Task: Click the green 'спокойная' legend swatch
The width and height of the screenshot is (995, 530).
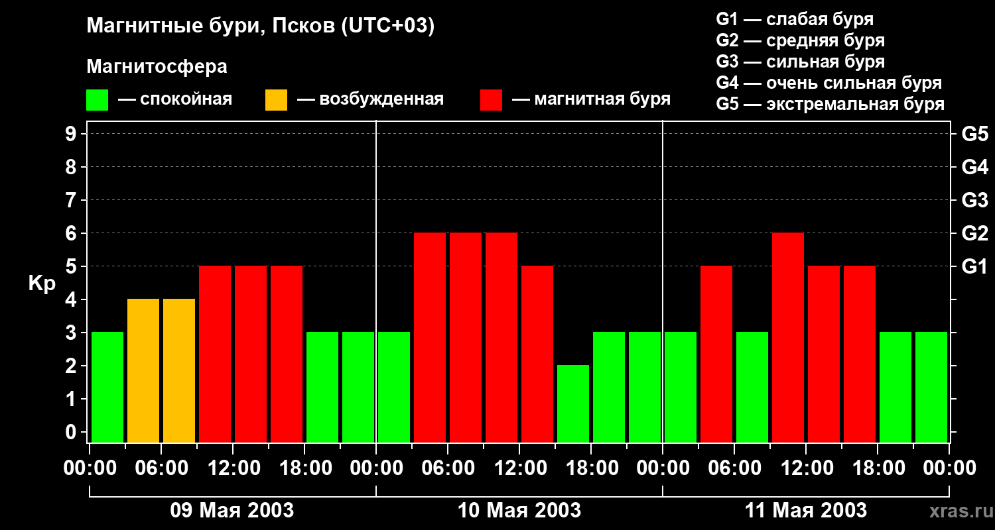Action: 97,100
